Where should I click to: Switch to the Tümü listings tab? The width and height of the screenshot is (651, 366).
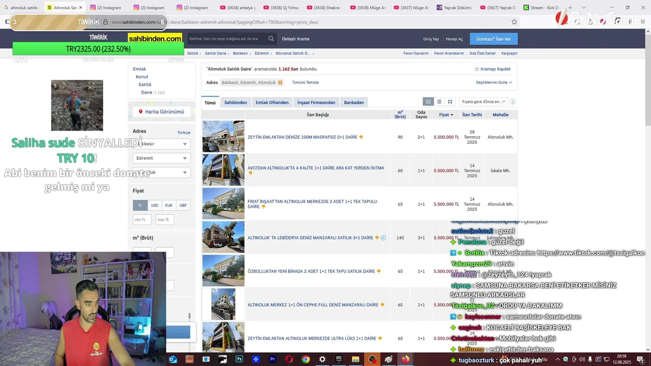(210, 103)
